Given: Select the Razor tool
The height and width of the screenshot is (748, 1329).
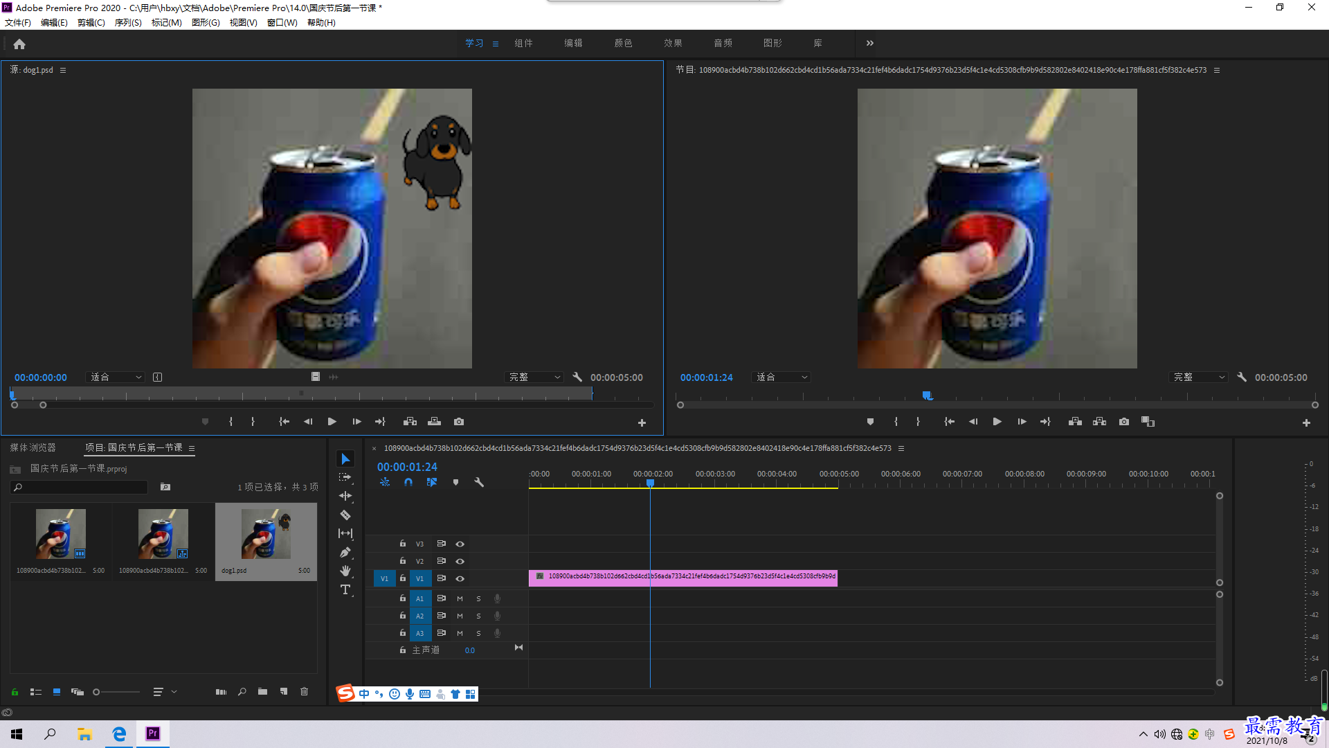Looking at the screenshot, I should [x=345, y=515].
